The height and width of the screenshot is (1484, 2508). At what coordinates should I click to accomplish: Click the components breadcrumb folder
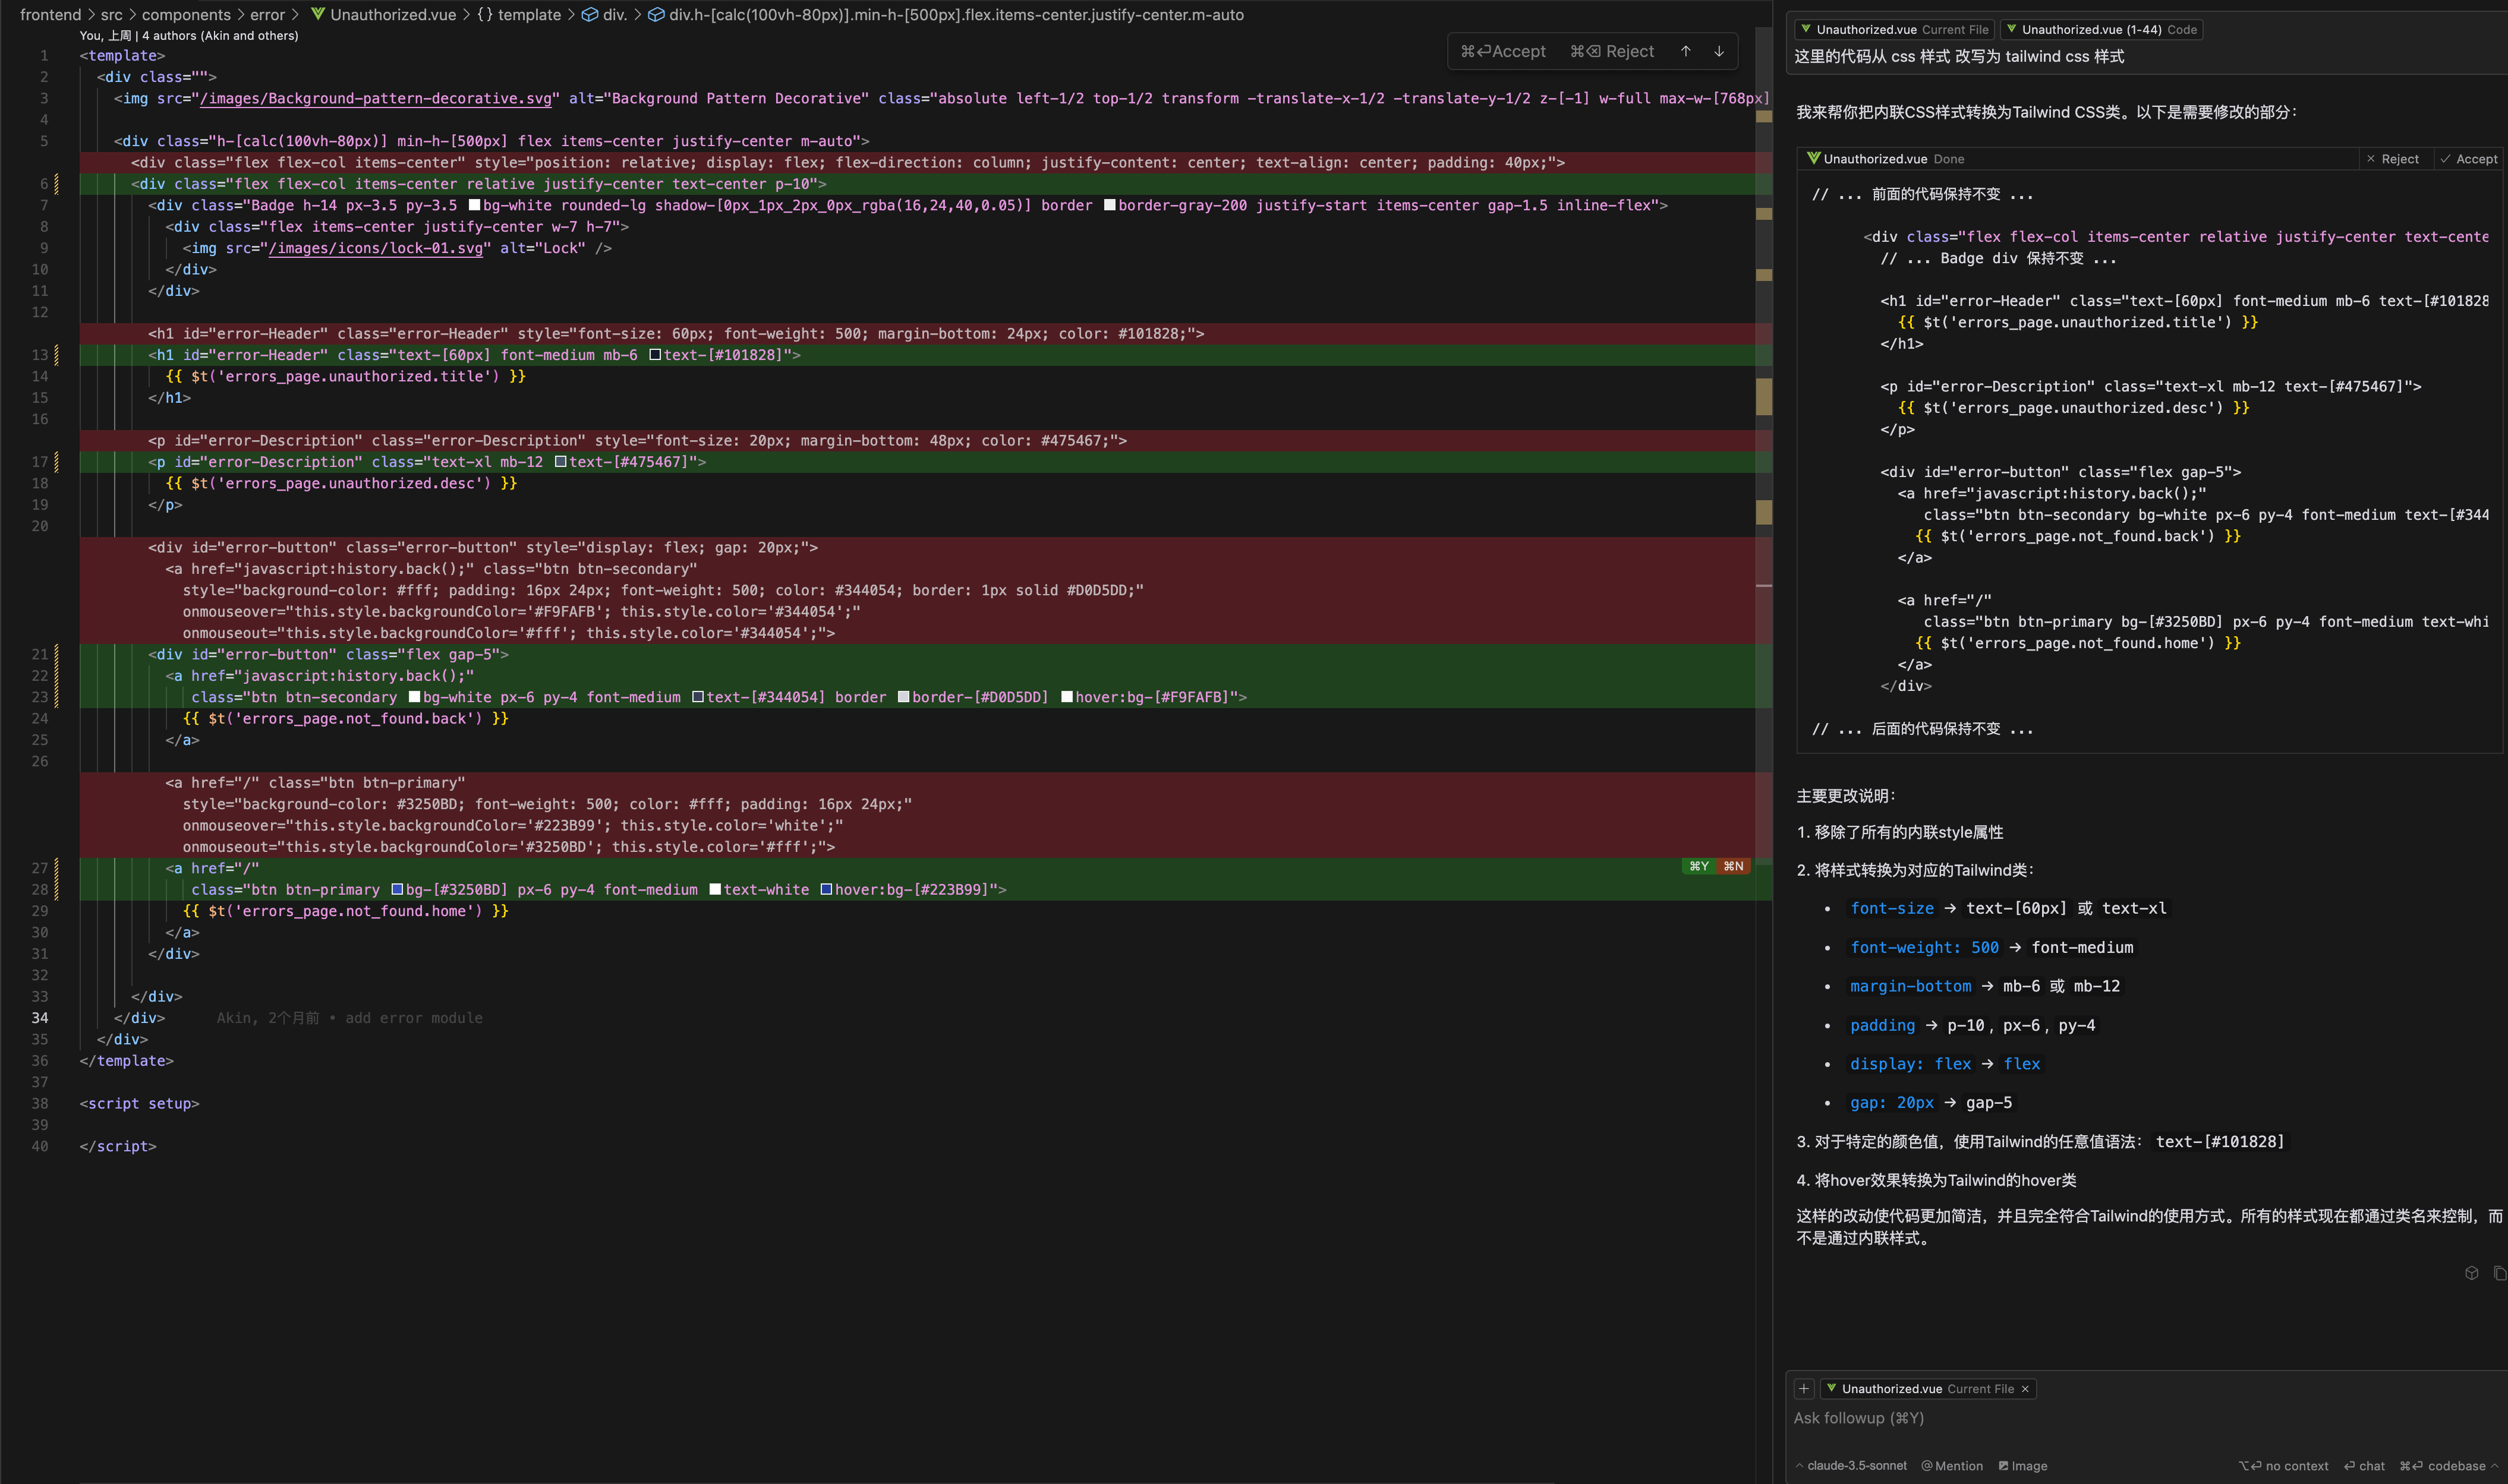point(186,15)
